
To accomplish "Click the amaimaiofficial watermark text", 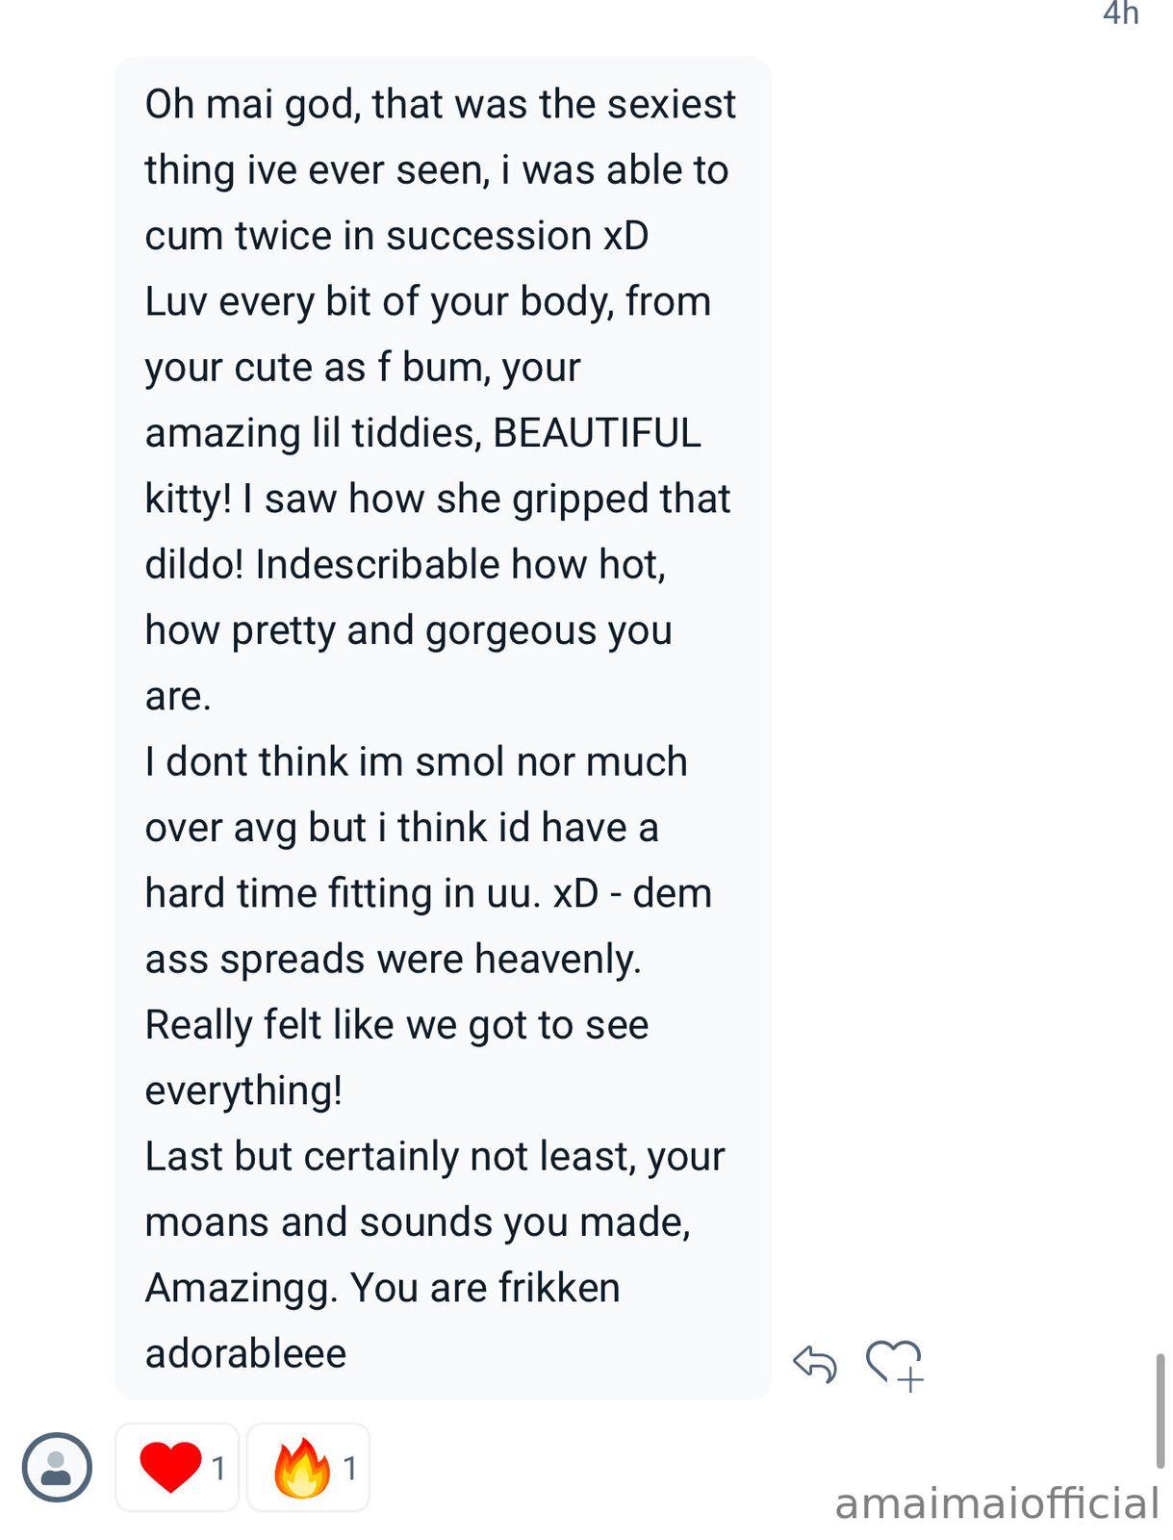I will [x=997, y=1503].
